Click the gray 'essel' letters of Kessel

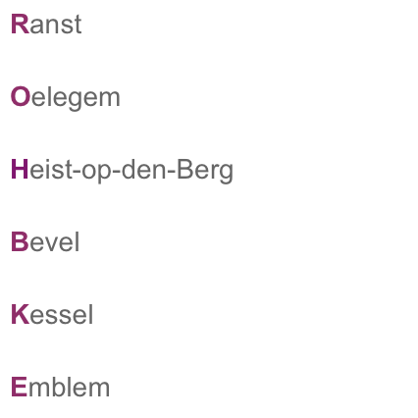point(62,314)
